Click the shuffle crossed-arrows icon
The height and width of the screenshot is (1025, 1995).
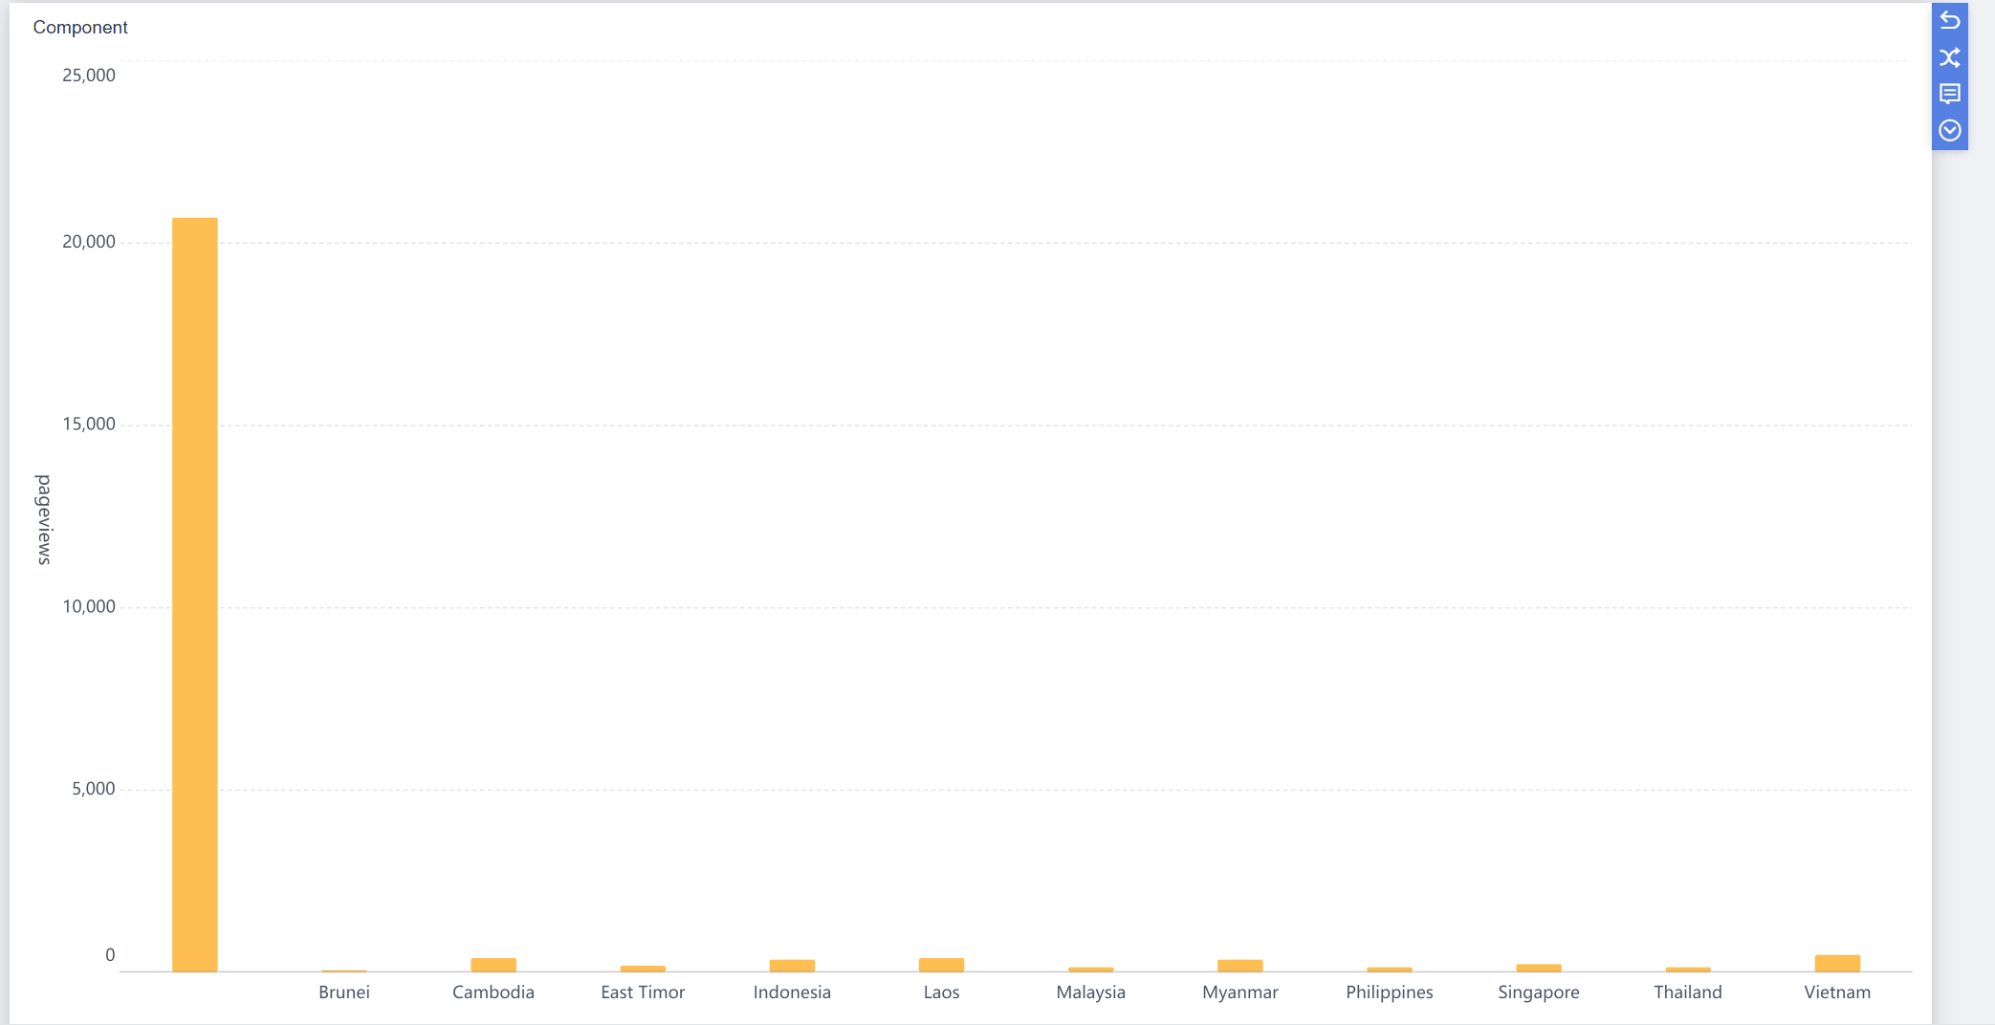pyautogui.click(x=1949, y=57)
